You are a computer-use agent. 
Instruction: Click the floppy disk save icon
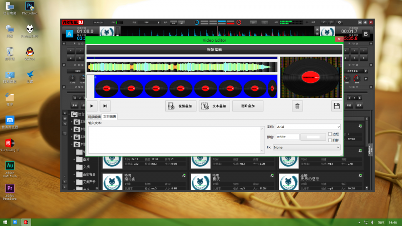pyautogui.click(x=336, y=106)
